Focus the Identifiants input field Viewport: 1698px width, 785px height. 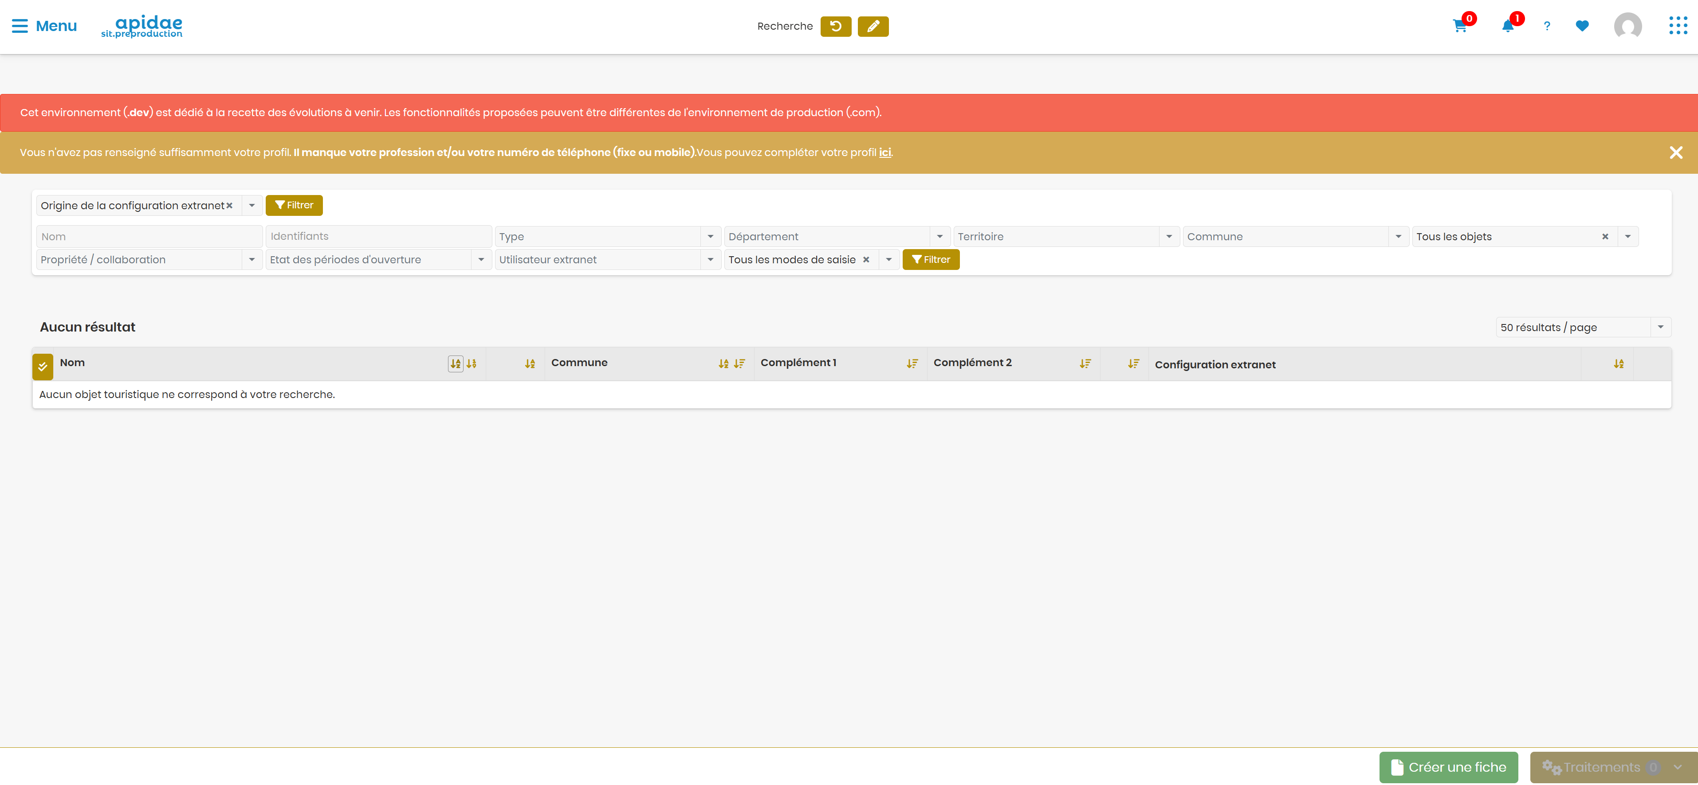point(378,236)
